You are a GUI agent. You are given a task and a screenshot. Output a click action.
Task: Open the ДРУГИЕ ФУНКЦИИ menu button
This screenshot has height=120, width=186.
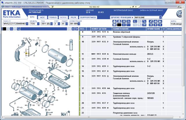pos(122,17)
